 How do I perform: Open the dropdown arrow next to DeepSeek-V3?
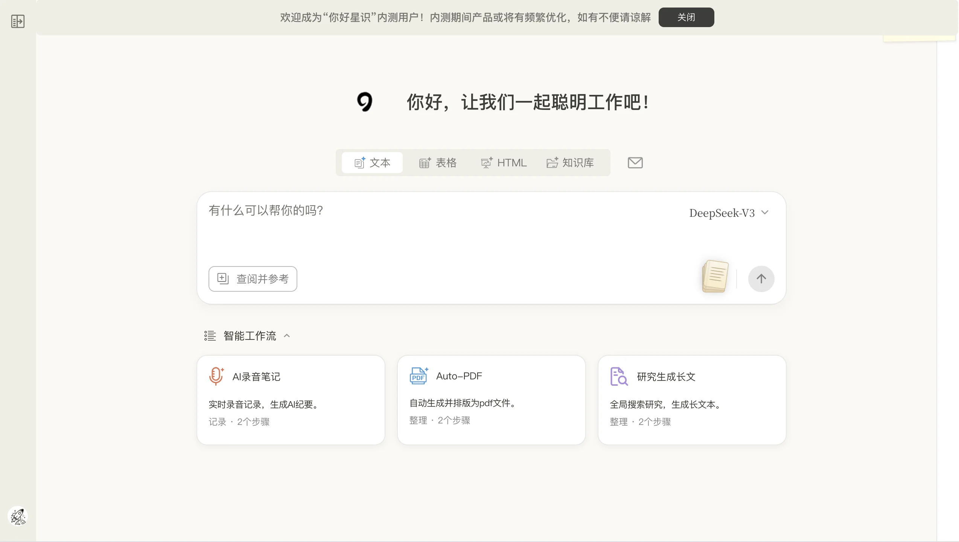[x=764, y=212]
